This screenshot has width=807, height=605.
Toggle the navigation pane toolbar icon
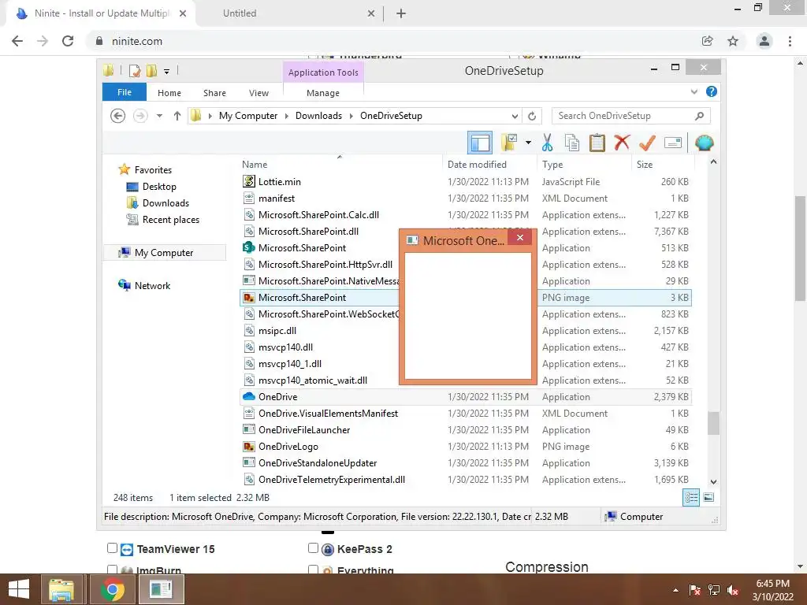pos(480,143)
